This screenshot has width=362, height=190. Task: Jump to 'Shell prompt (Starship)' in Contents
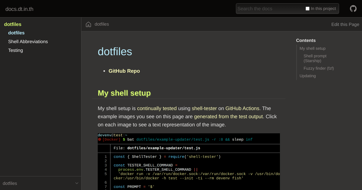click(315, 58)
